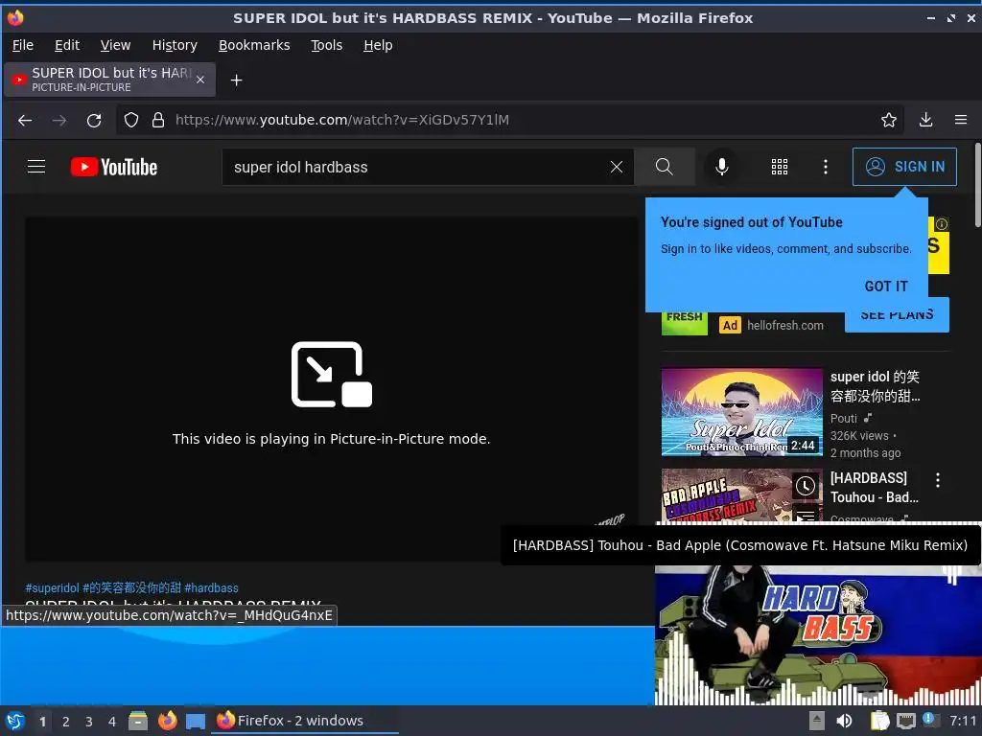Open the Chinese hashtag link
This screenshot has width=982, height=736.
(x=131, y=587)
